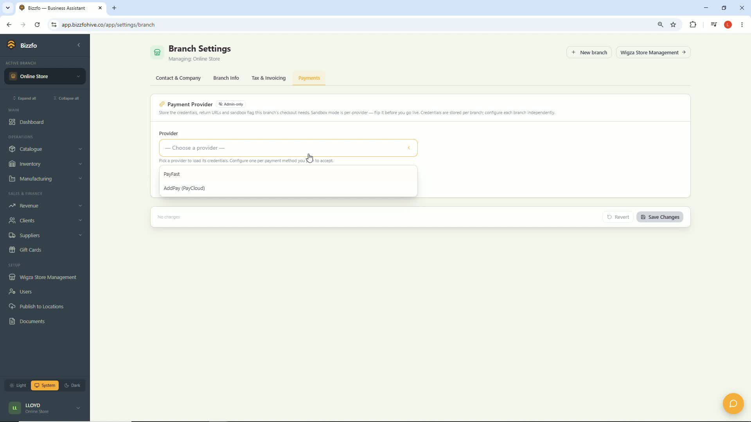Open Publish to Locations cloud icon
Image resolution: width=751 pixels, height=422 pixels.
pos(12,306)
